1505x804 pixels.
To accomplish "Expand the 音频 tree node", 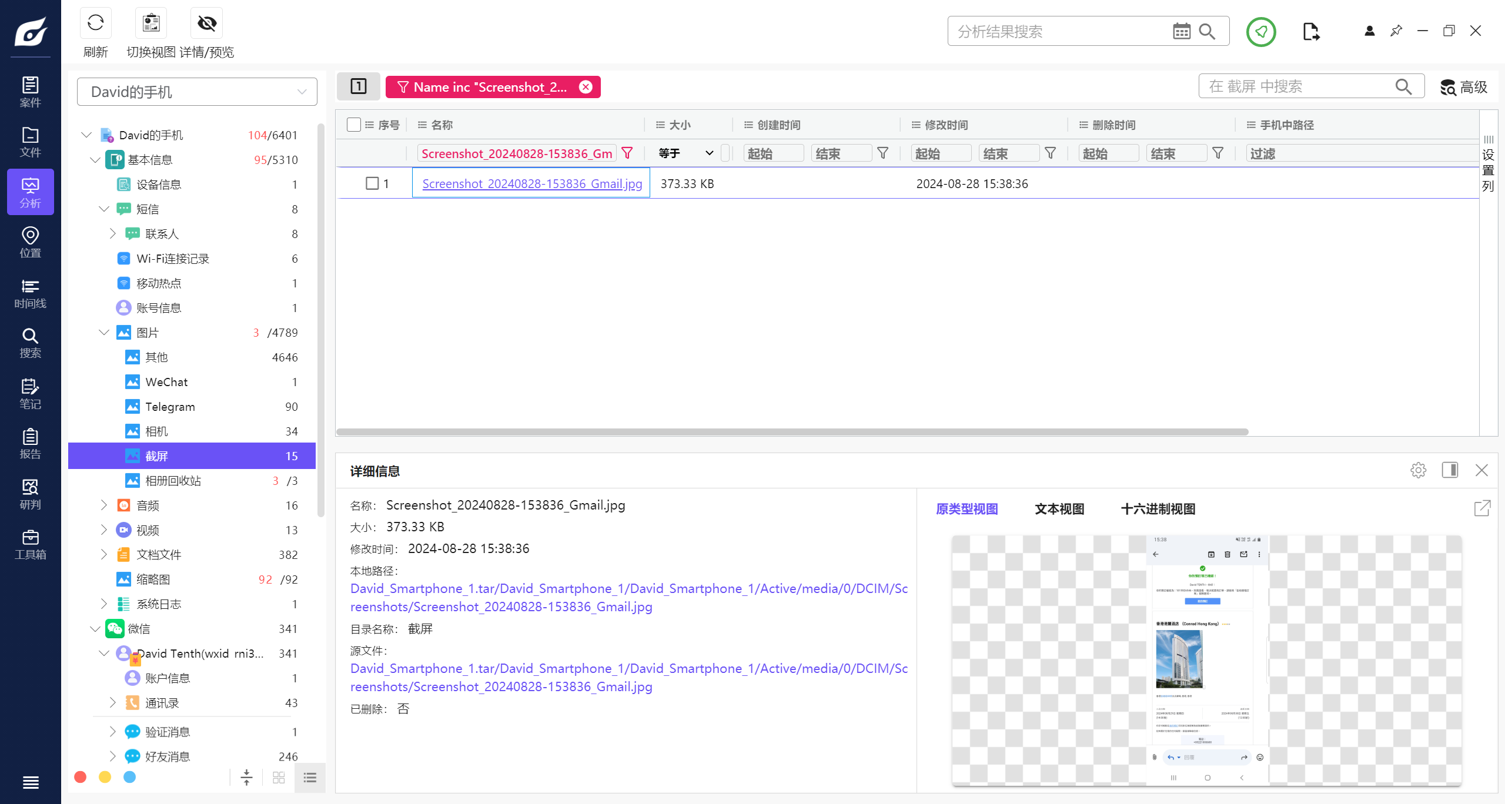I will [104, 505].
